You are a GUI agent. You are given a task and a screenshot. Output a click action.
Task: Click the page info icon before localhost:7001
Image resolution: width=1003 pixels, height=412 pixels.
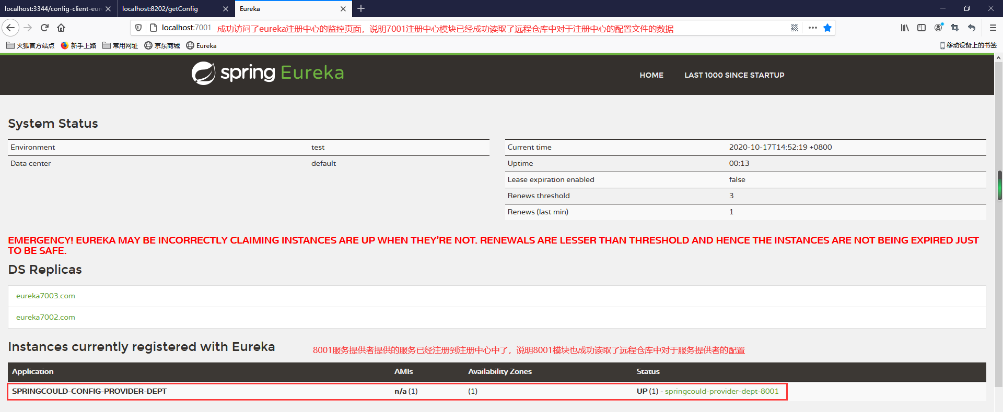point(153,28)
